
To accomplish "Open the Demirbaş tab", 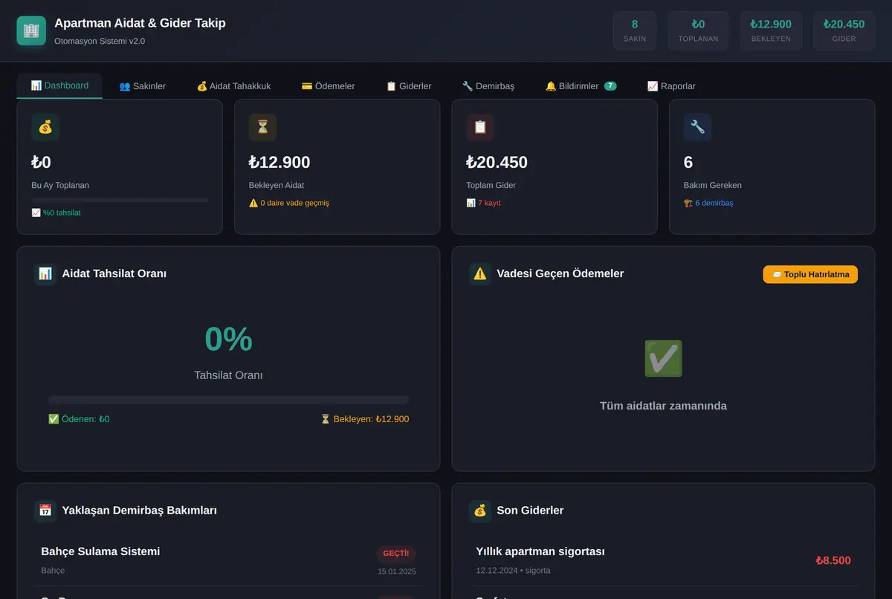I will [x=488, y=86].
